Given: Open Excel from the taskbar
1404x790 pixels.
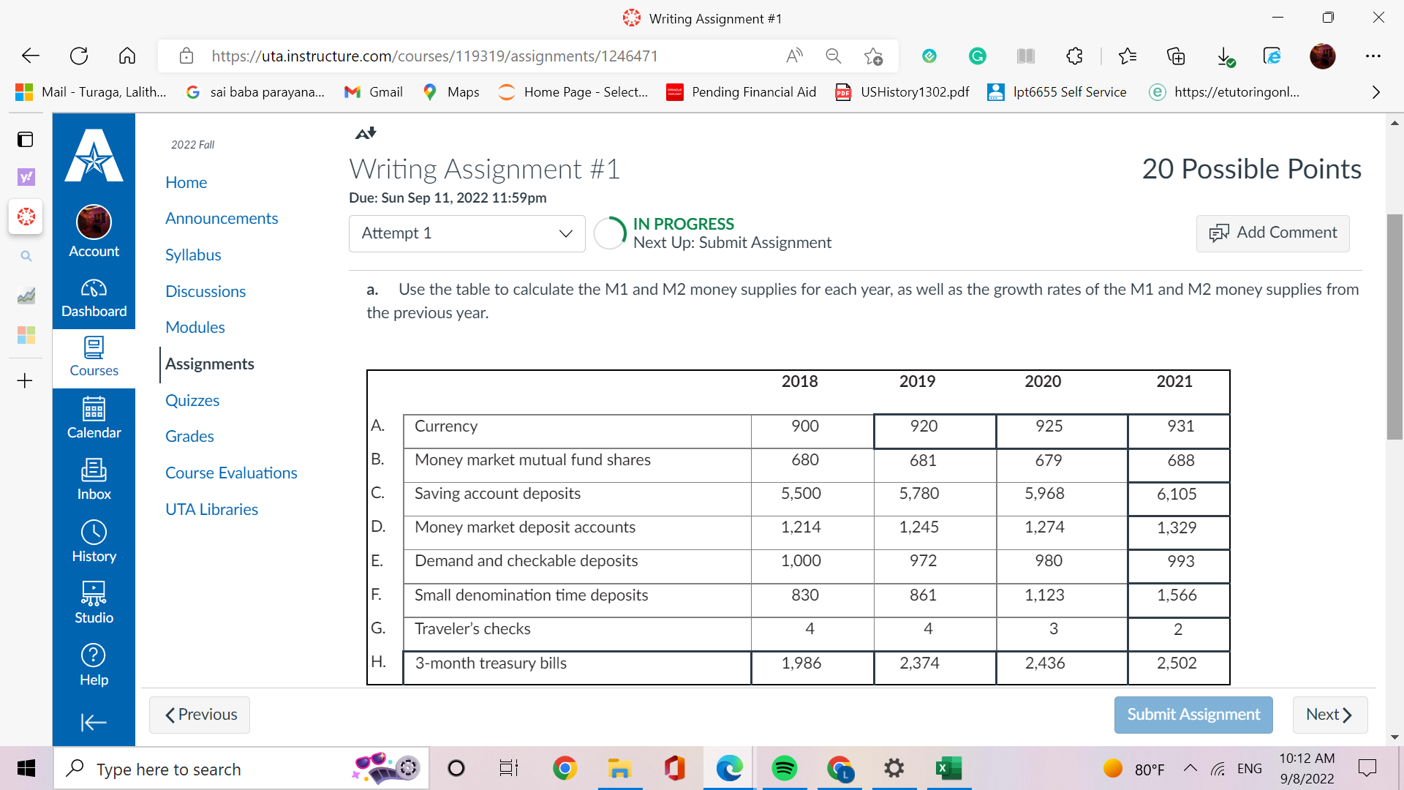Looking at the screenshot, I should (x=948, y=768).
